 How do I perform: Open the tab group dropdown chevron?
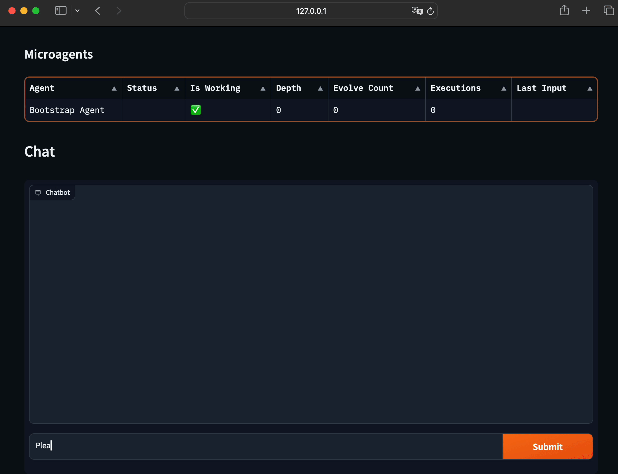point(77,11)
